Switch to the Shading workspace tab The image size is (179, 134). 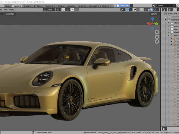[61, 6]
